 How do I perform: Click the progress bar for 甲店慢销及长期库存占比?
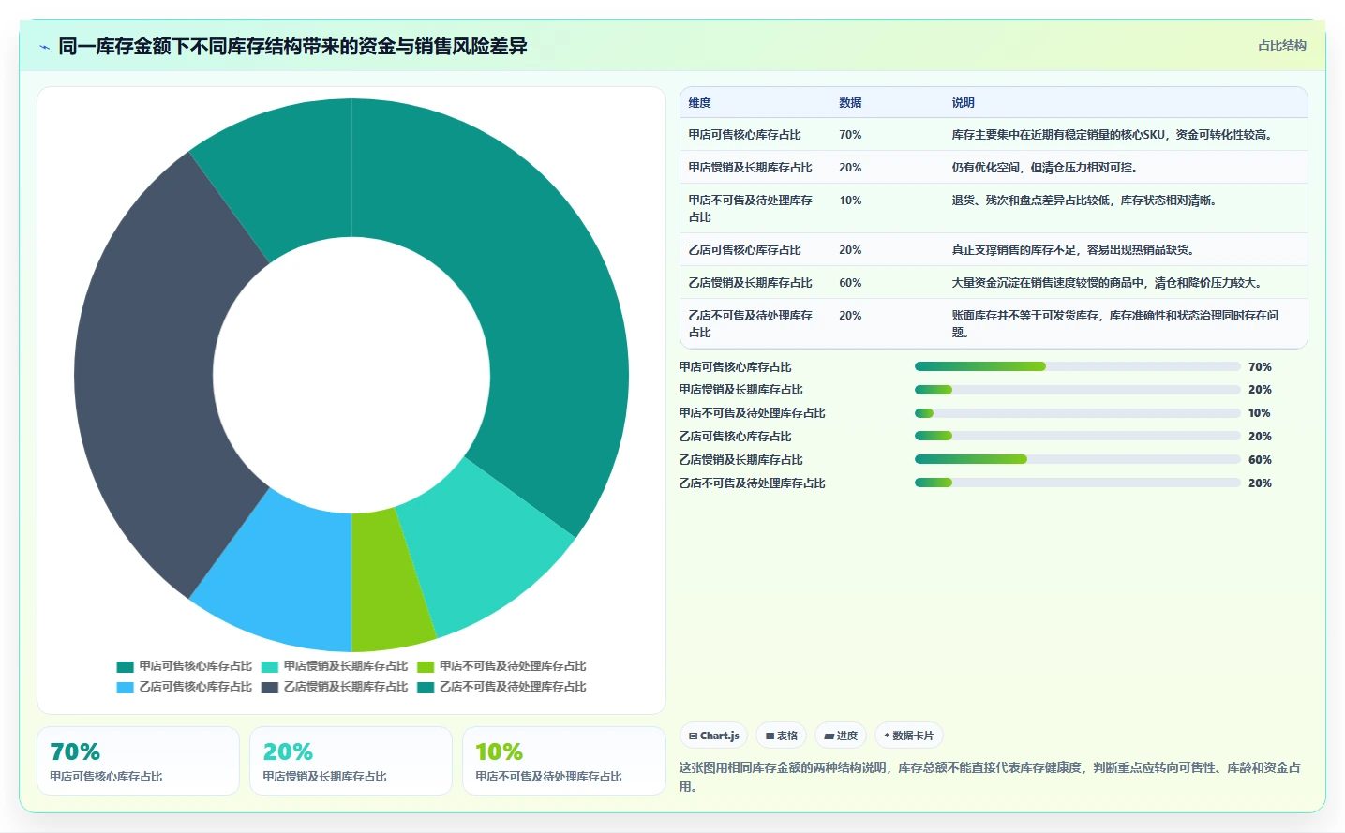(1078, 390)
